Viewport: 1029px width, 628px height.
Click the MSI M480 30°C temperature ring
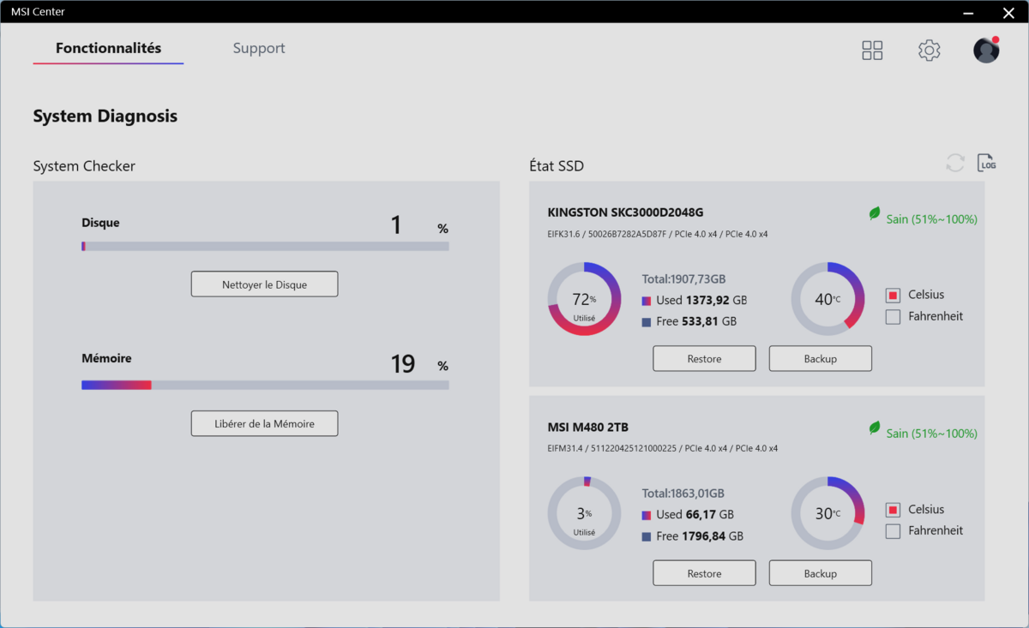click(827, 513)
